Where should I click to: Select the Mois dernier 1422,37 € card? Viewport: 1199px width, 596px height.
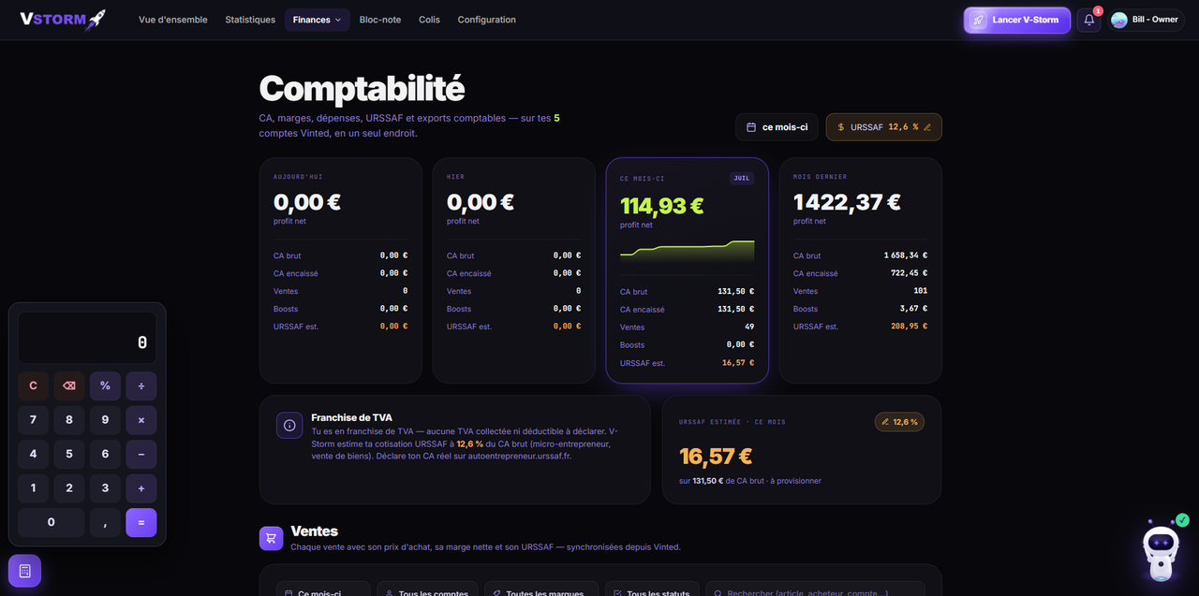(x=861, y=270)
